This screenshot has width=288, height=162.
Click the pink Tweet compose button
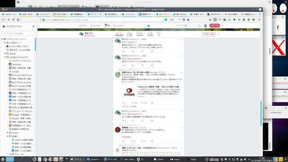tap(215, 26)
